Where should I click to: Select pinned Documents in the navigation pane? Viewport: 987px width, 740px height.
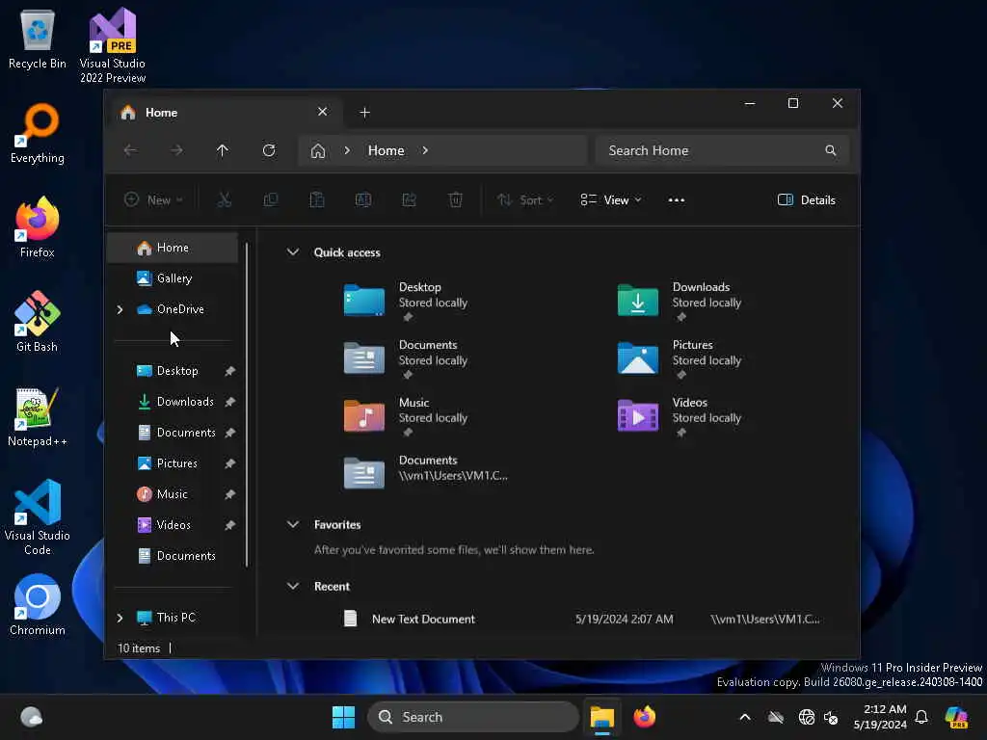click(x=173, y=433)
